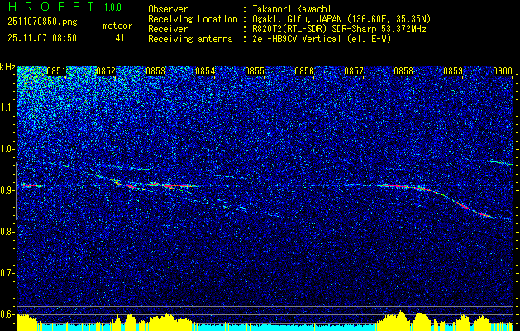Click the 0.7 frequency axis label
This screenshot has width=520, height=331.
click(7, 273)
